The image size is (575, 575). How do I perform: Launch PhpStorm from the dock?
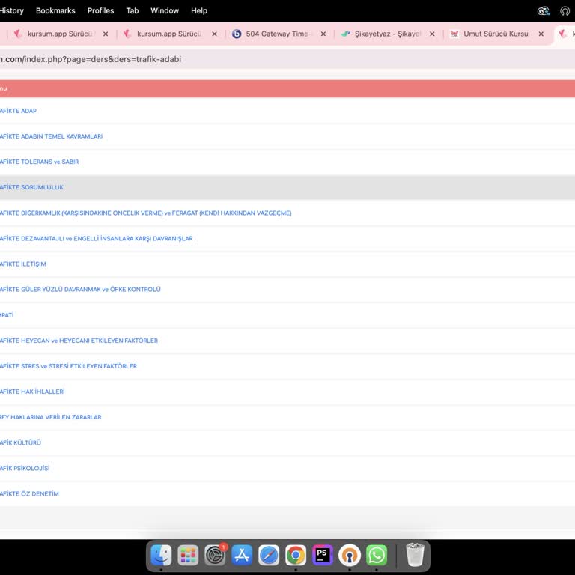tap(323, 555)
